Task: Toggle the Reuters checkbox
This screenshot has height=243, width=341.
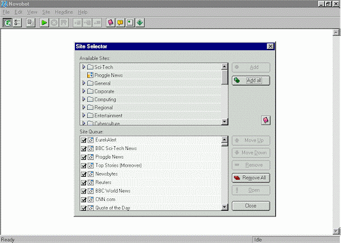Action: pyautogui.click(x=84, y=182)
